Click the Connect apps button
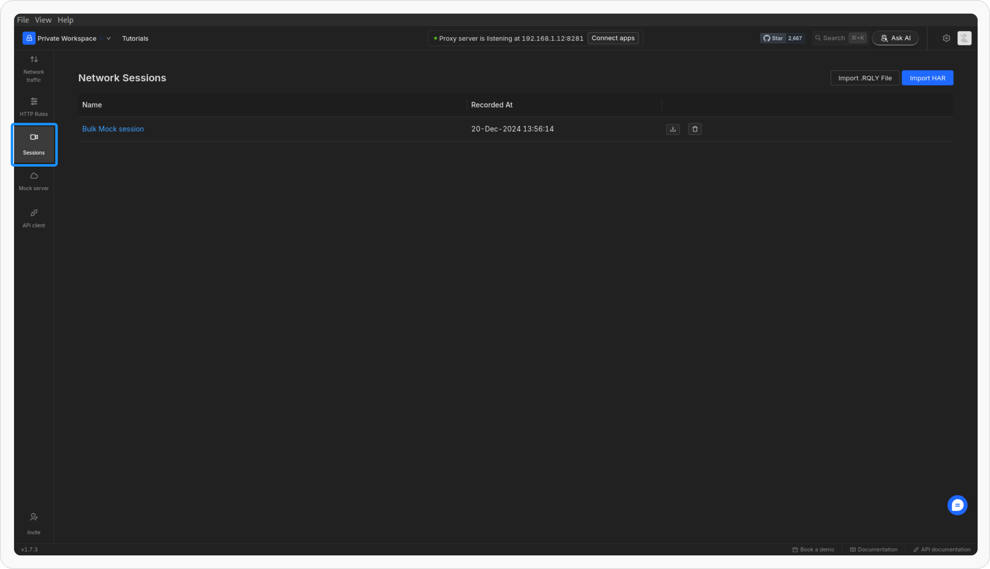Image resolution: width=990 pixels, height=569 pixels. [613, 38]
